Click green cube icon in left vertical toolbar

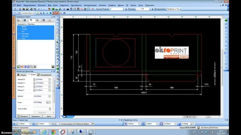coord(58,69)
